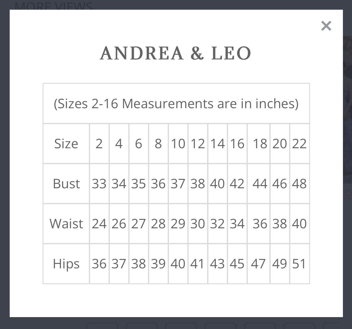Click the ANDREA & LEO heading
The image size is (352, 329).
pos(176,53)
